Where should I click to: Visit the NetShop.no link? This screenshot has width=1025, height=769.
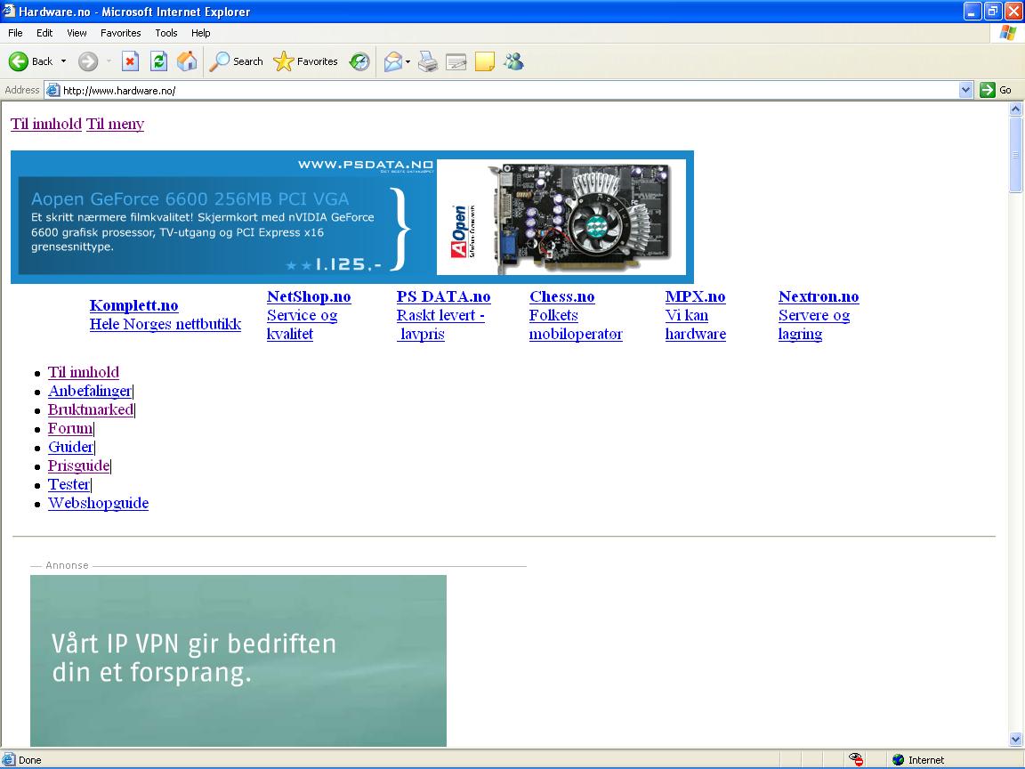pyautogui.click(x=309, y=297)
